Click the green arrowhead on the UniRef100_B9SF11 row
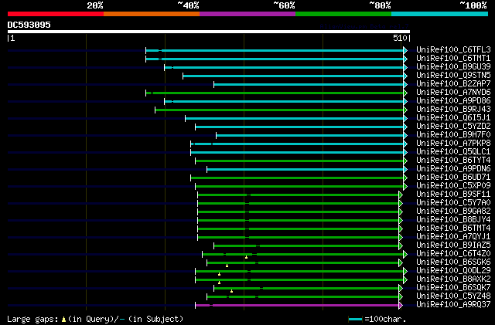 click(x=401, y=195)
